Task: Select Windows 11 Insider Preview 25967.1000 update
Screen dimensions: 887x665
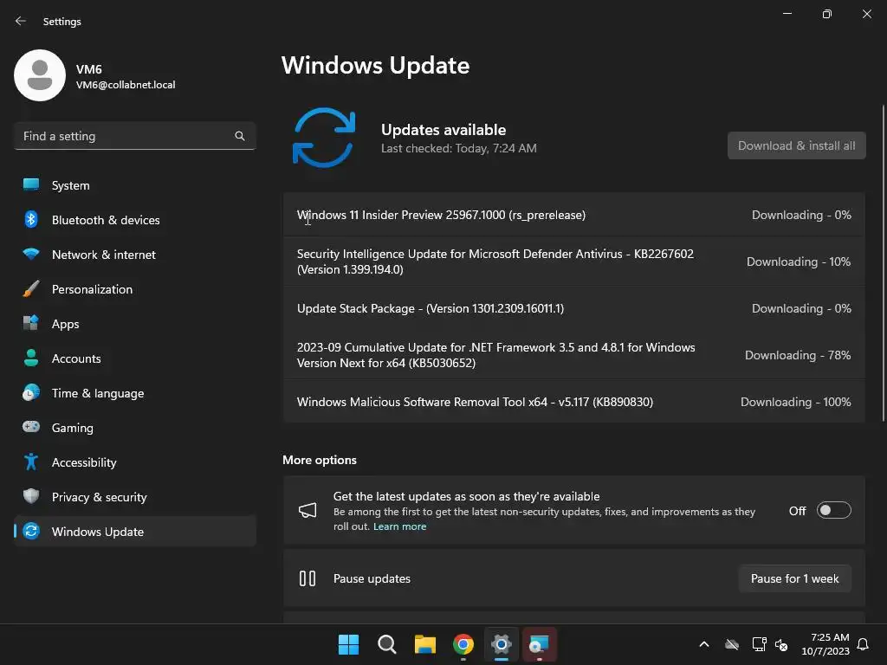Action: click(x=573, y=215)
